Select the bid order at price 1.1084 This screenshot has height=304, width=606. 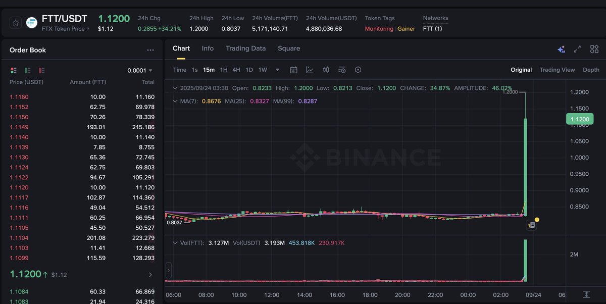coord(82,292)
